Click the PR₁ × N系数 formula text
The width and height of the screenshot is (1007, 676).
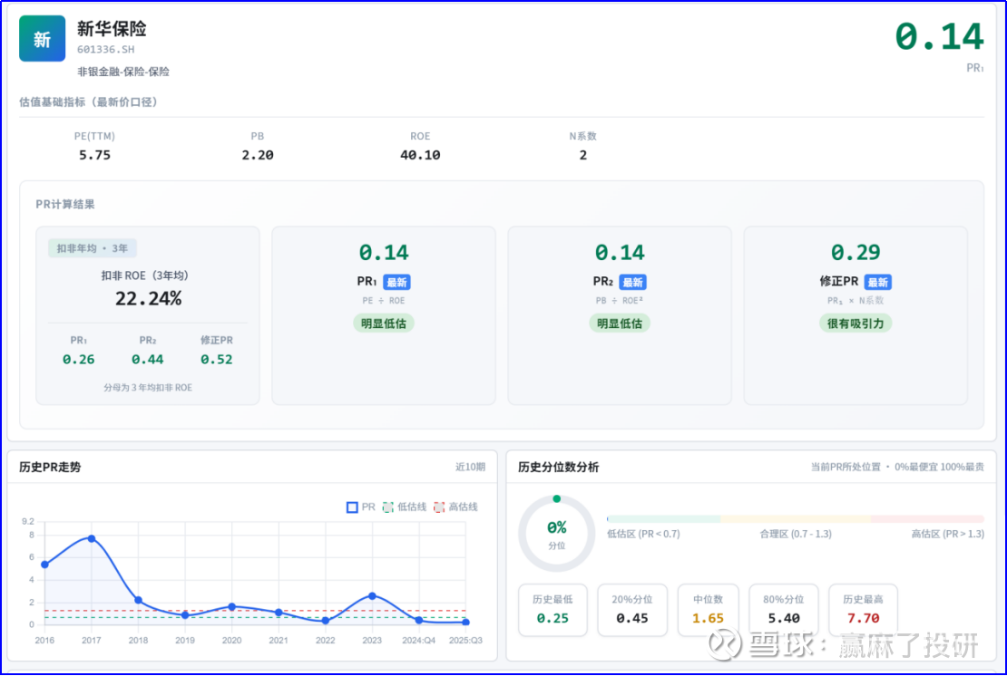click(x=855, y=301)
